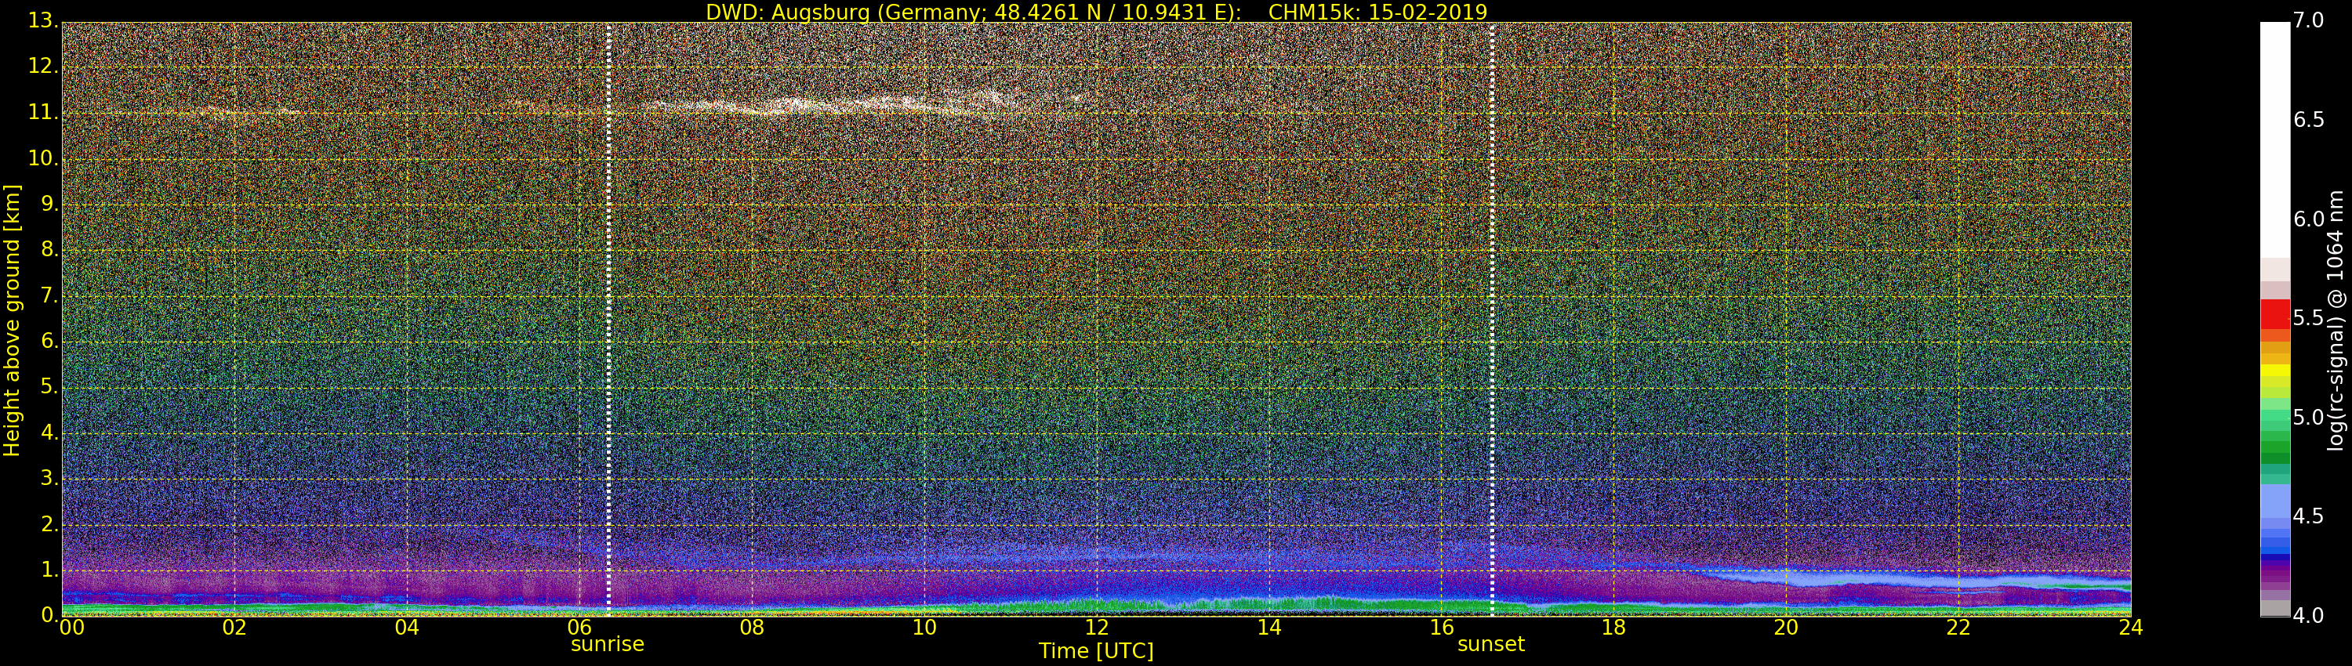Click the 'Height above ground [km]' axis label
Screen dimensions: 2352x666
(x=12, y=320)
